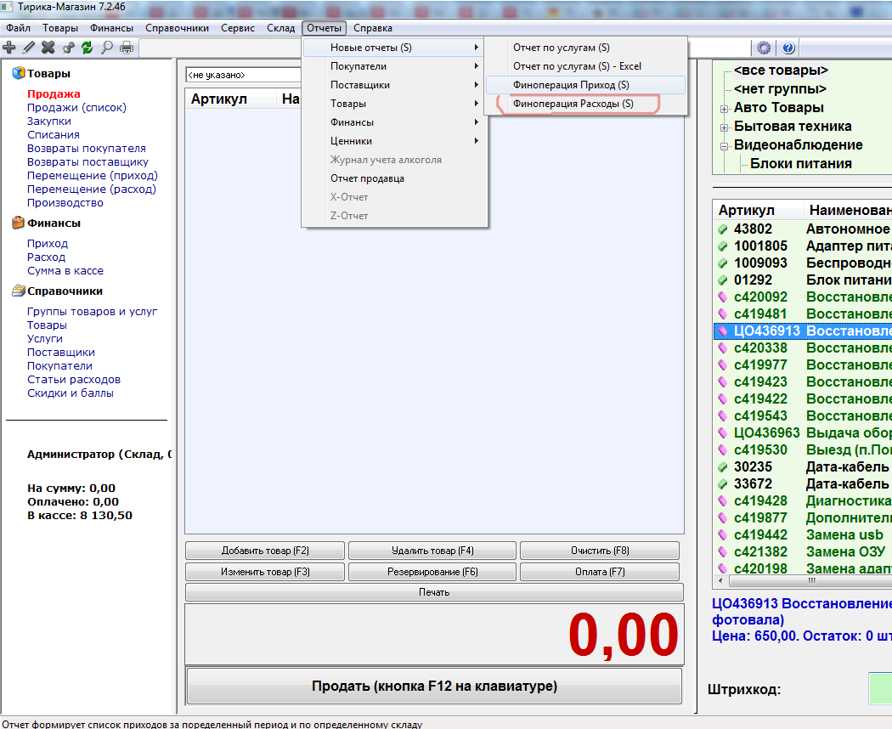Select Отчет продавца menu entry
This screenshot has width=892, height=729.
click(395, 178)
